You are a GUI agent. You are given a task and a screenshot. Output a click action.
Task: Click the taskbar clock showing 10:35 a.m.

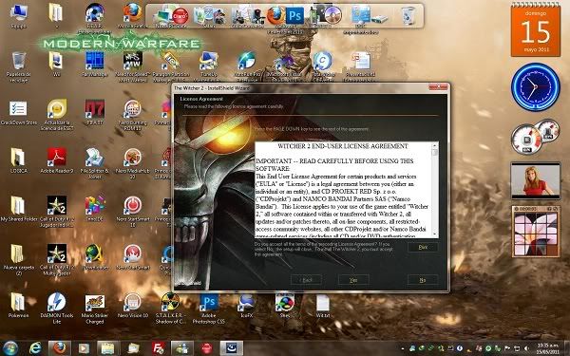click(548, 348)
